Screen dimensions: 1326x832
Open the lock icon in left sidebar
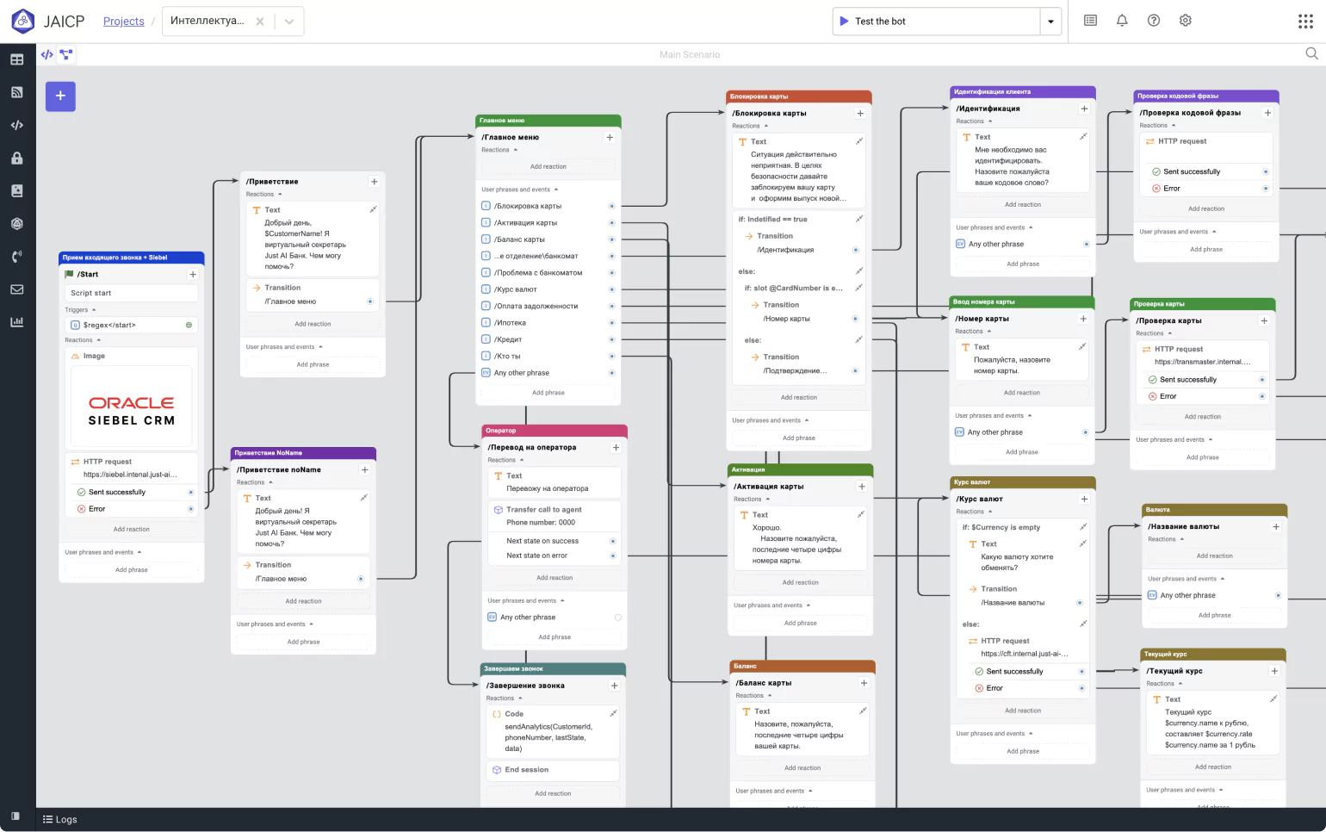pos(16,158)
